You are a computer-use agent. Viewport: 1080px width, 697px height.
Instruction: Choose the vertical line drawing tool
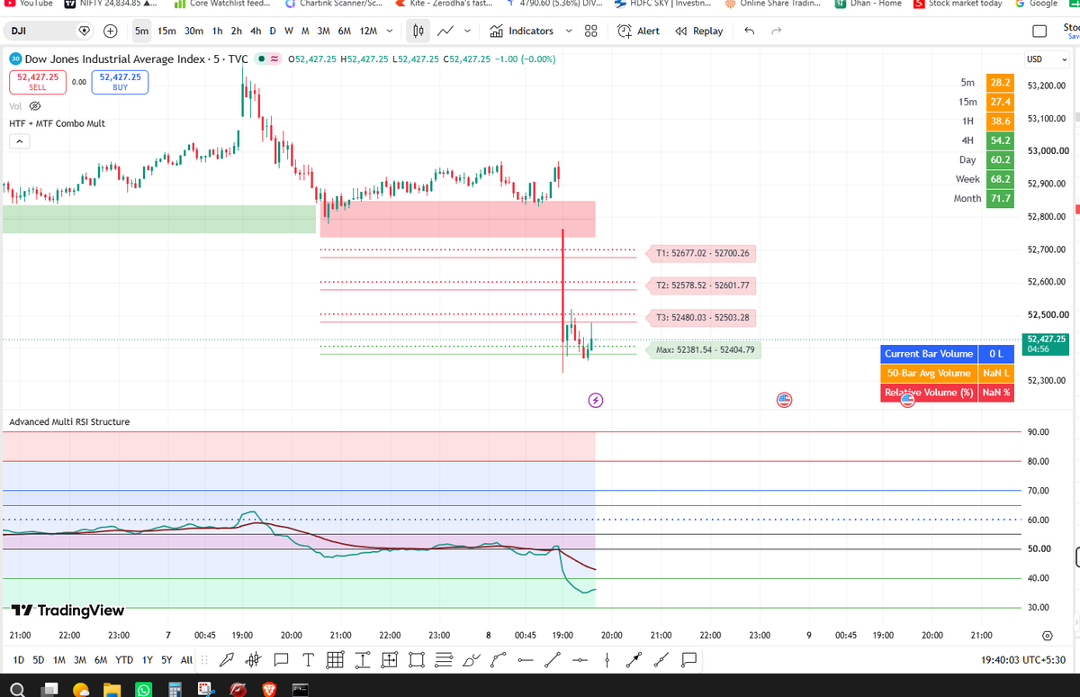(607, 659)
